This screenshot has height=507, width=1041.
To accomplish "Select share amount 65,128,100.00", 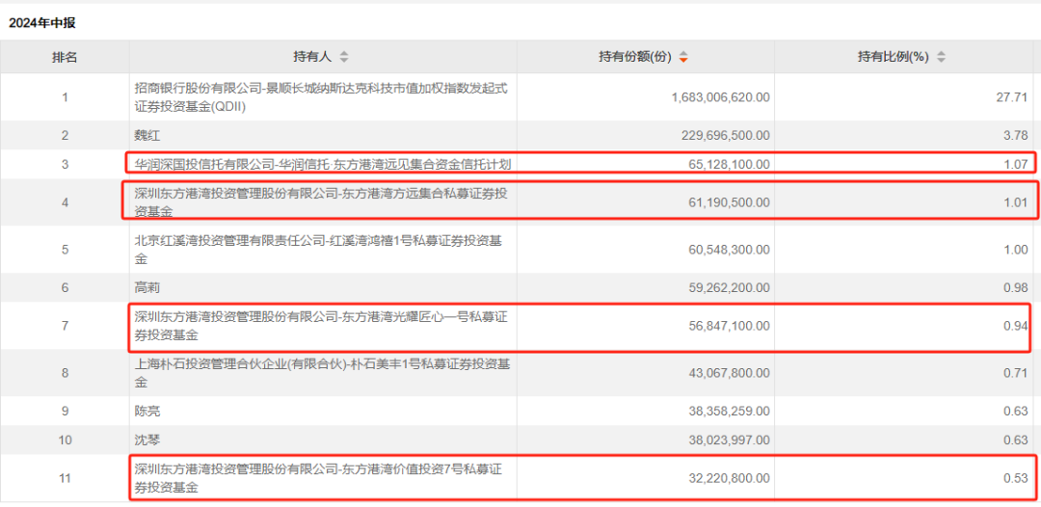I will [729, 164].
